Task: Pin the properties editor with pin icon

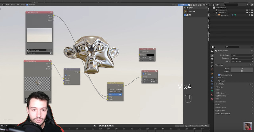Action: pos(252,51)
